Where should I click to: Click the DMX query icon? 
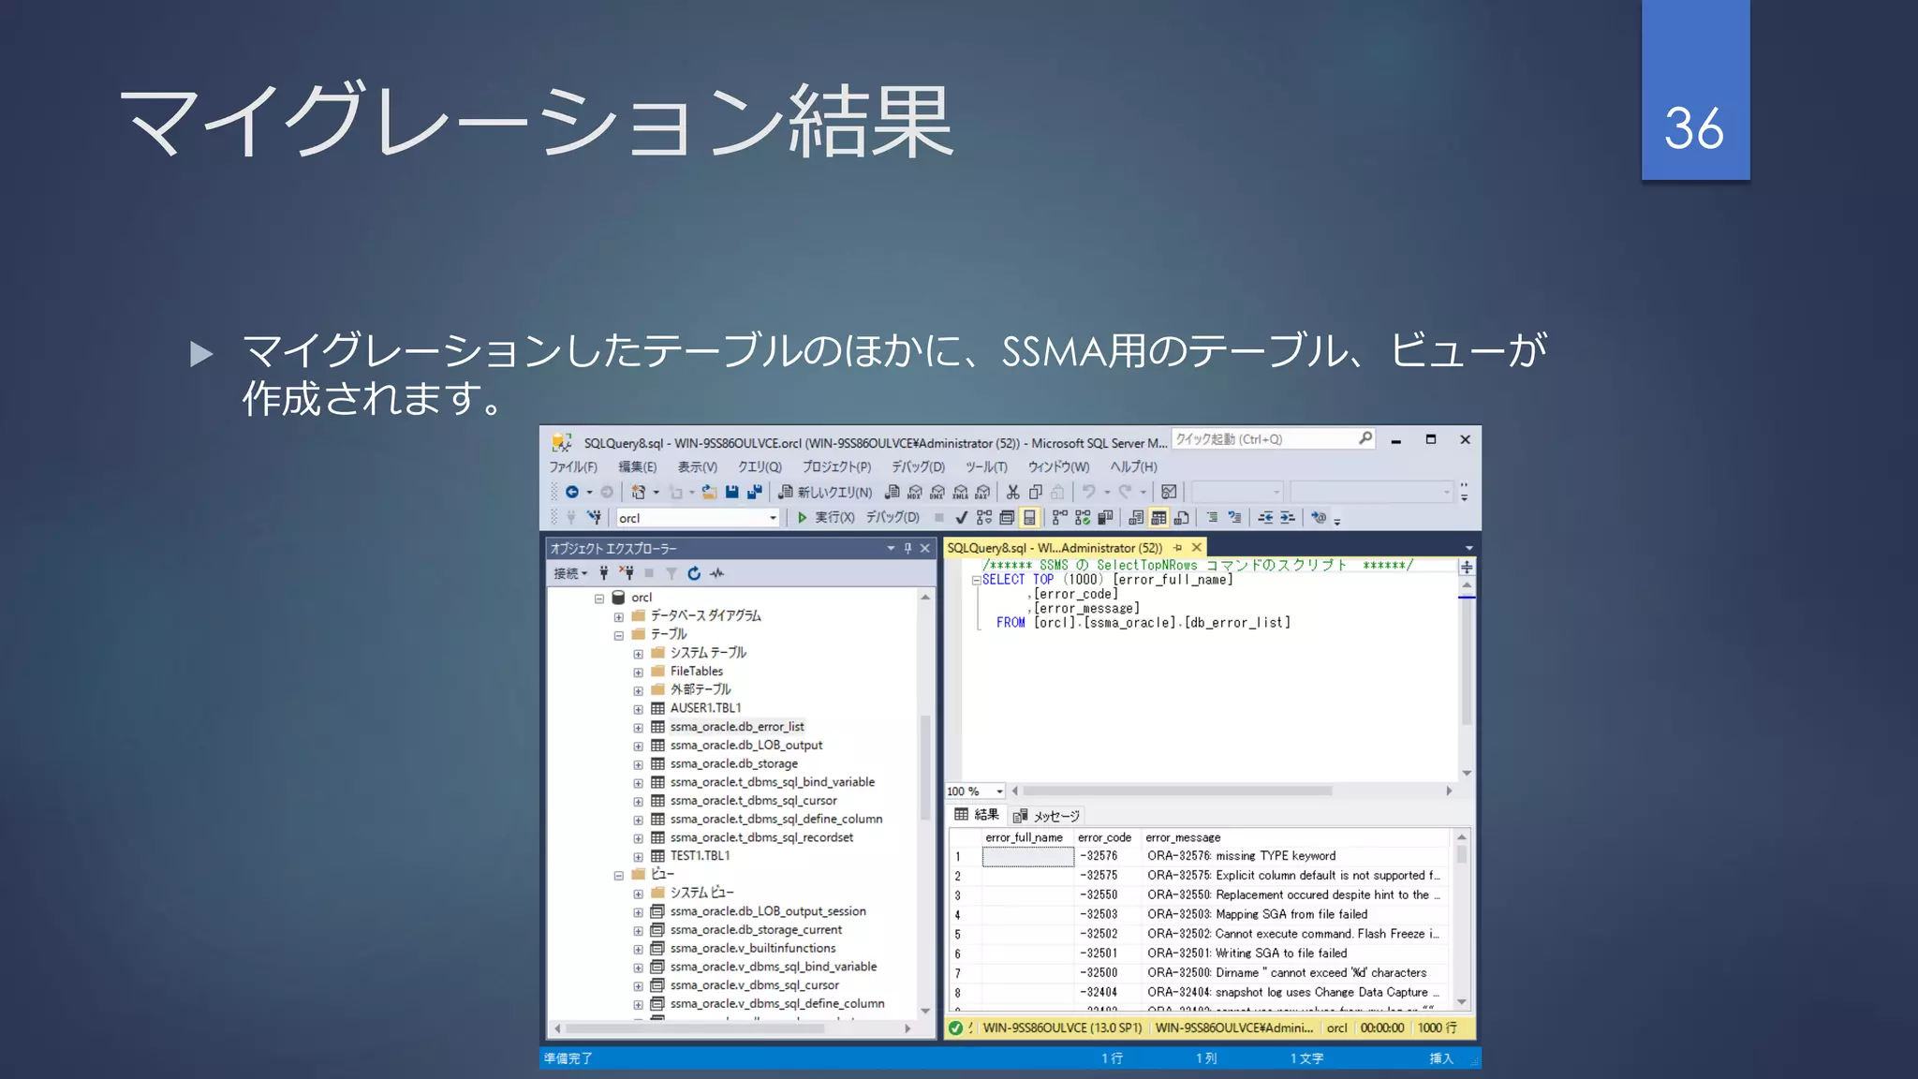[937, 492]
